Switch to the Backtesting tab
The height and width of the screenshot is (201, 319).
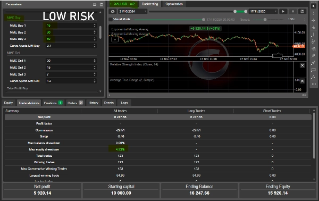click(x=150, y=4)
